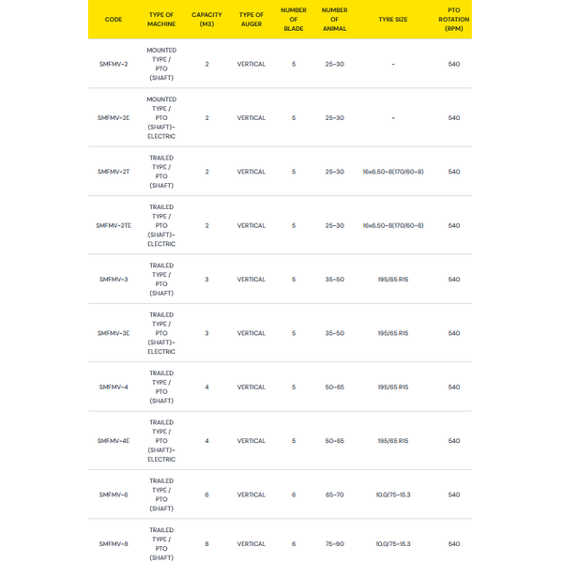Select the SMFMV-3E code cell
Viewport: 563px width, 563px height.
click(114, 333)
